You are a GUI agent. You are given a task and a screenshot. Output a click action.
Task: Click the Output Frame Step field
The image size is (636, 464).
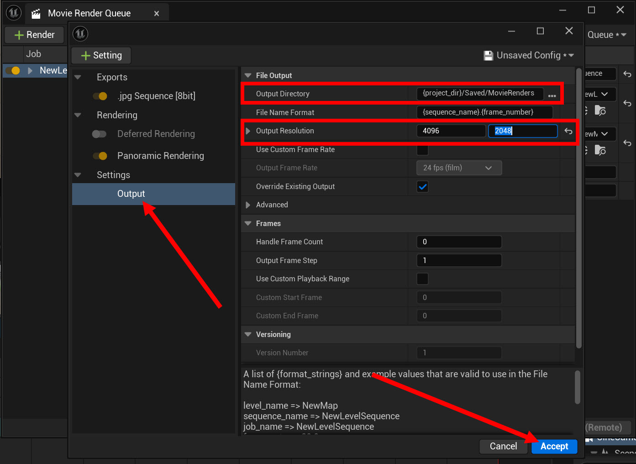point(459,260)
